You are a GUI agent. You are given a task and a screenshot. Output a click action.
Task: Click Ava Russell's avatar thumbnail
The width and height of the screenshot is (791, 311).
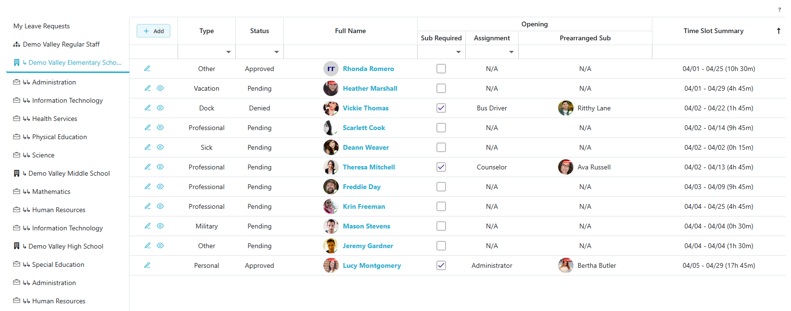point(566,167)
